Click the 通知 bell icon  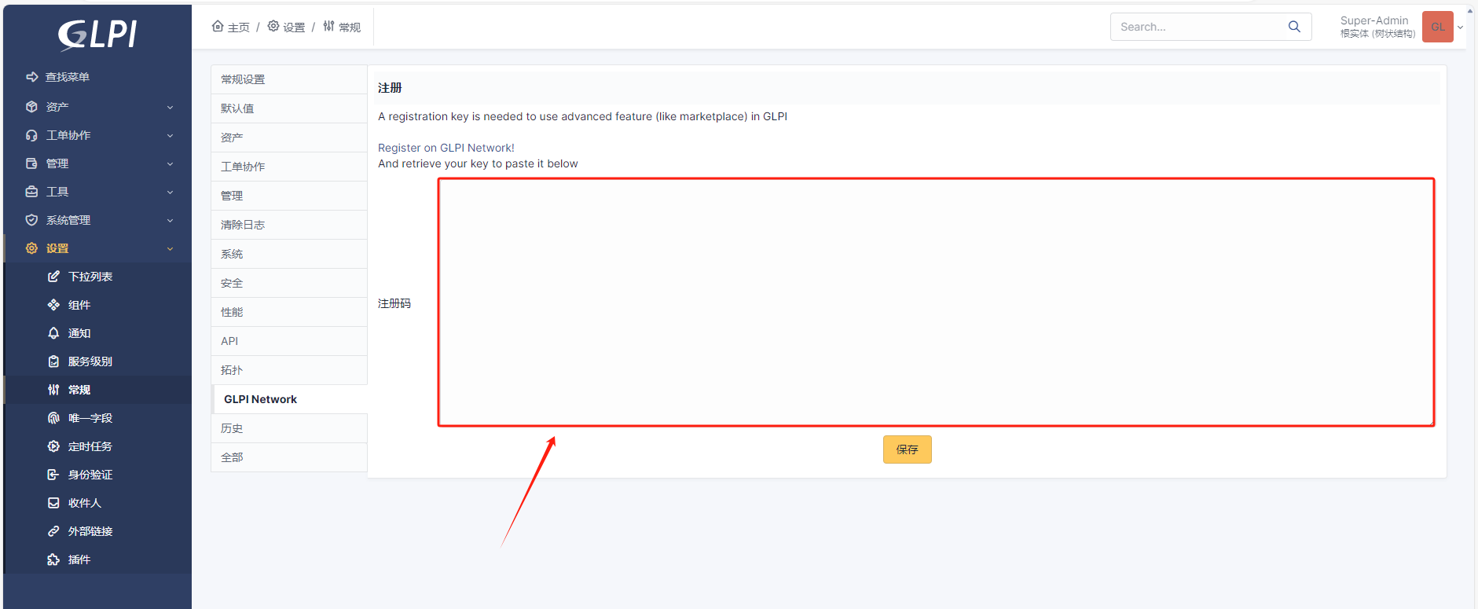click(x=53, y=333)
